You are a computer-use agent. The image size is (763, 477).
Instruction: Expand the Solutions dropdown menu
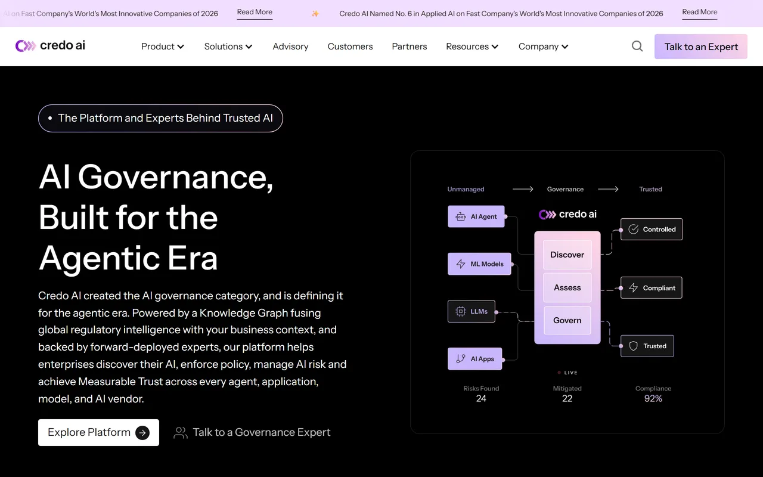point(228,47)
